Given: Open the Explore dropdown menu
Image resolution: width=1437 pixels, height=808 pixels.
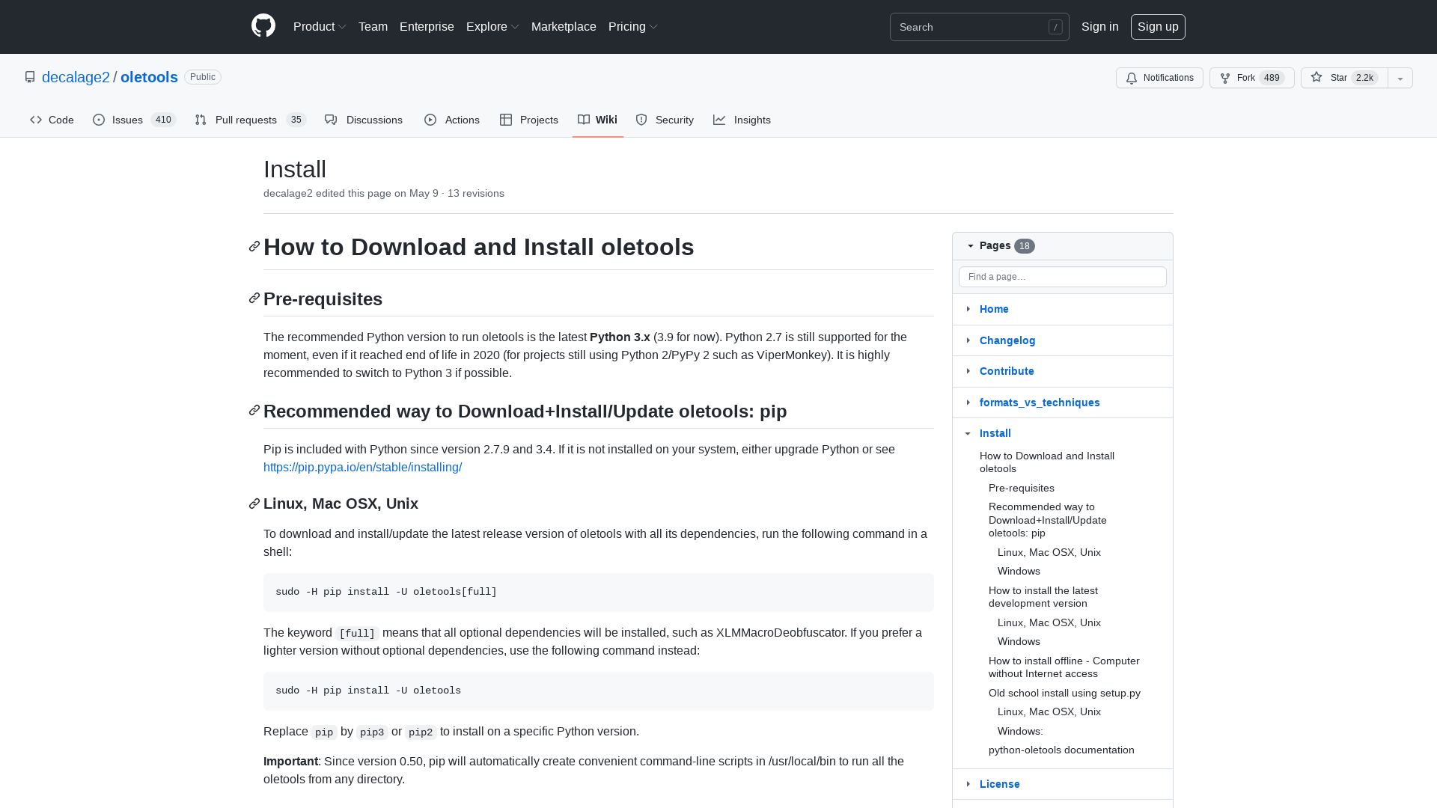Looking at the screenshot, I should (492, 26).
